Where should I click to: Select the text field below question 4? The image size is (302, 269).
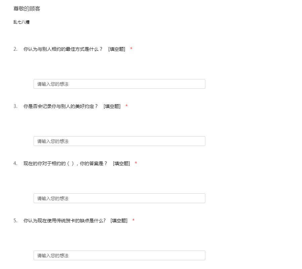pyautogui.click(x=119, y=198)
